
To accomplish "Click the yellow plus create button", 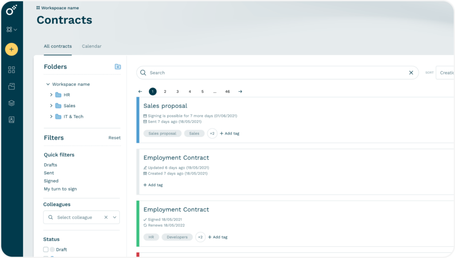I will coord(12,49).
